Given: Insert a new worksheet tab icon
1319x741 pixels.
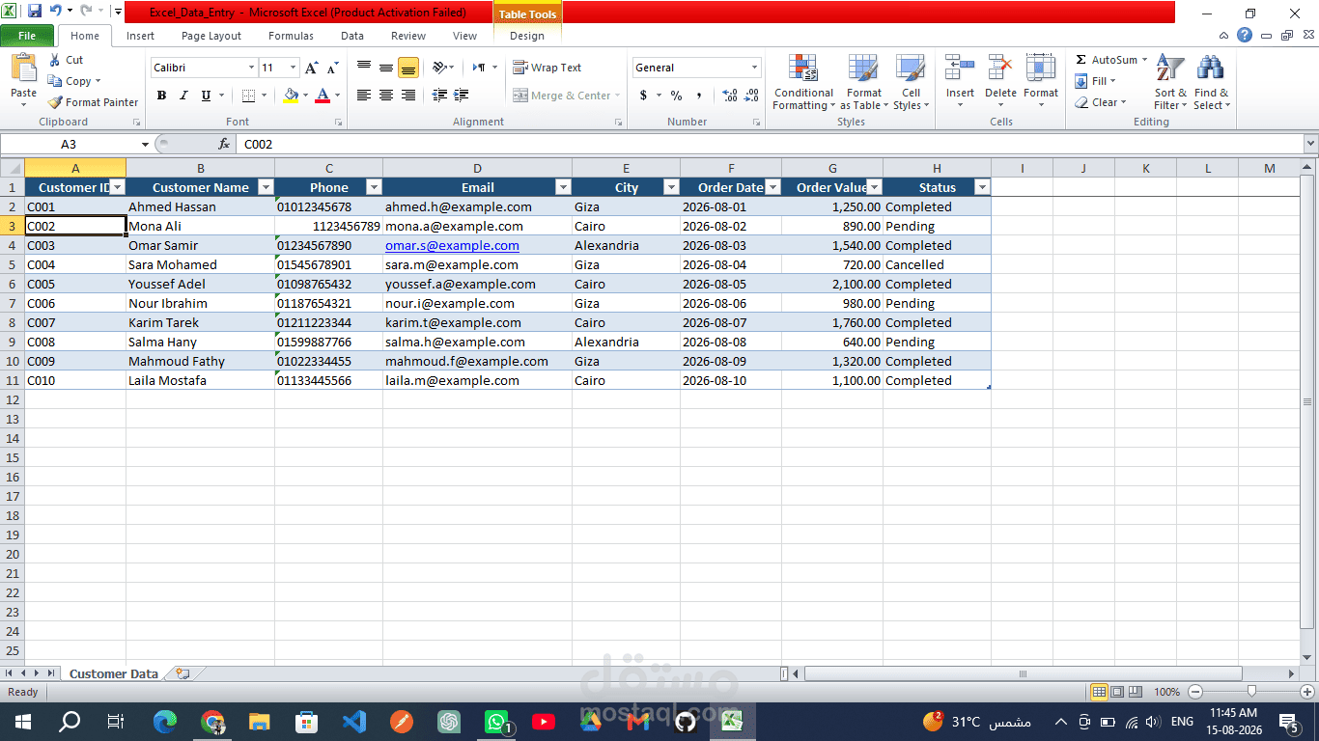Looking at the screenshot, I should coord(182,673).
